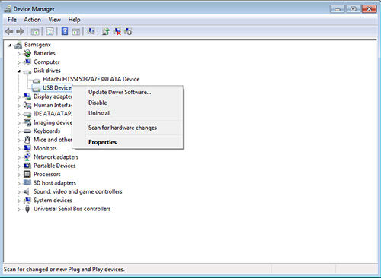Image resolution: width=381 pixels, height=278 pixels.
Task: Select the Hitachi HTS545032A7E380 ATA Device
Action: pyautogui.click(x=91, y=79)
